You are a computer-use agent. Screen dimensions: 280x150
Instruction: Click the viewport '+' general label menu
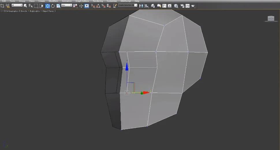tap(3, 11)
